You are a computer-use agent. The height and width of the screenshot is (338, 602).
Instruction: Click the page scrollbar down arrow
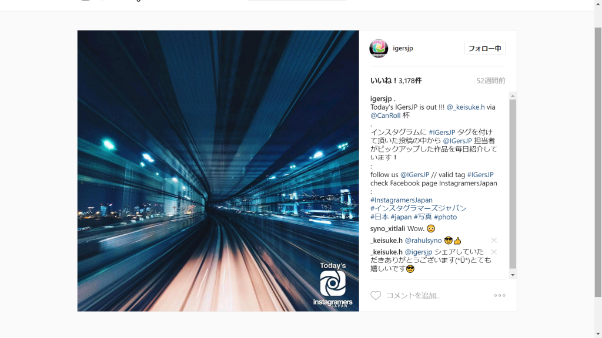click(598, 334)
